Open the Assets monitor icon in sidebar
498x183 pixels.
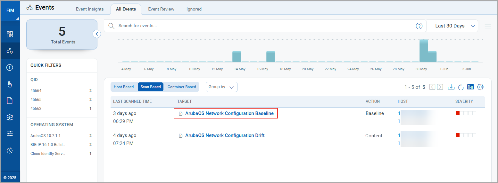(10, 117)
